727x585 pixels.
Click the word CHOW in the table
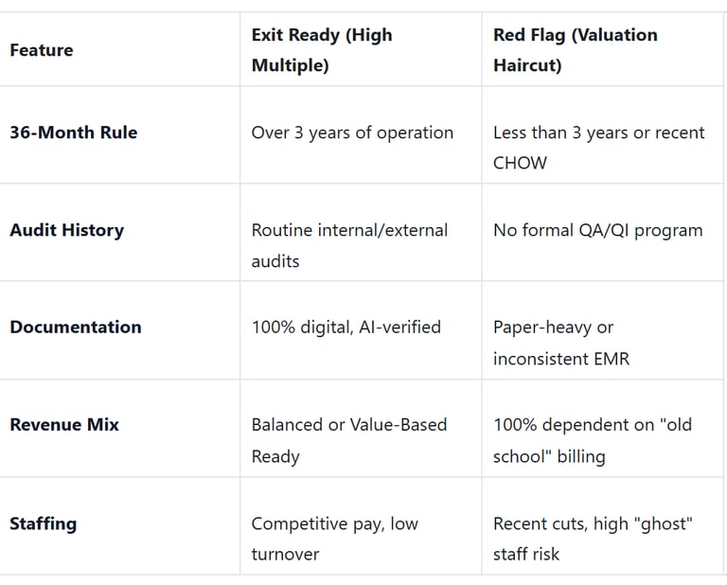click(520, 163)
